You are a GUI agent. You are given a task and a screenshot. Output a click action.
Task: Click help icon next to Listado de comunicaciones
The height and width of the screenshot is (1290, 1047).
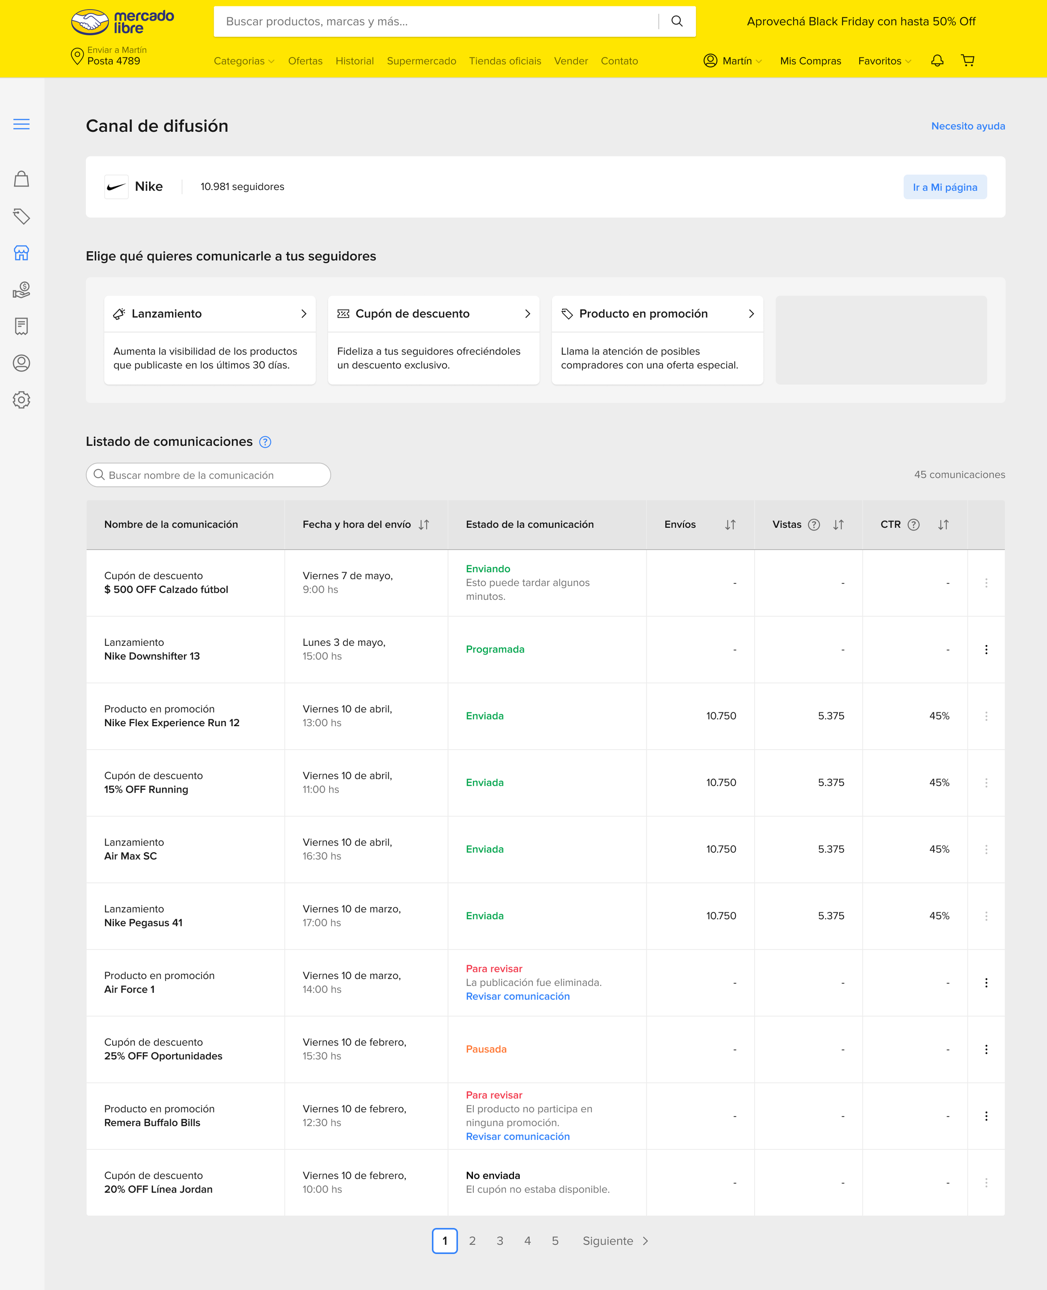click(x=265, y=442)
